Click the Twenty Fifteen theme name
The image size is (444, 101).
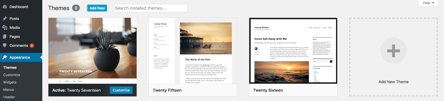coord(167,90)
